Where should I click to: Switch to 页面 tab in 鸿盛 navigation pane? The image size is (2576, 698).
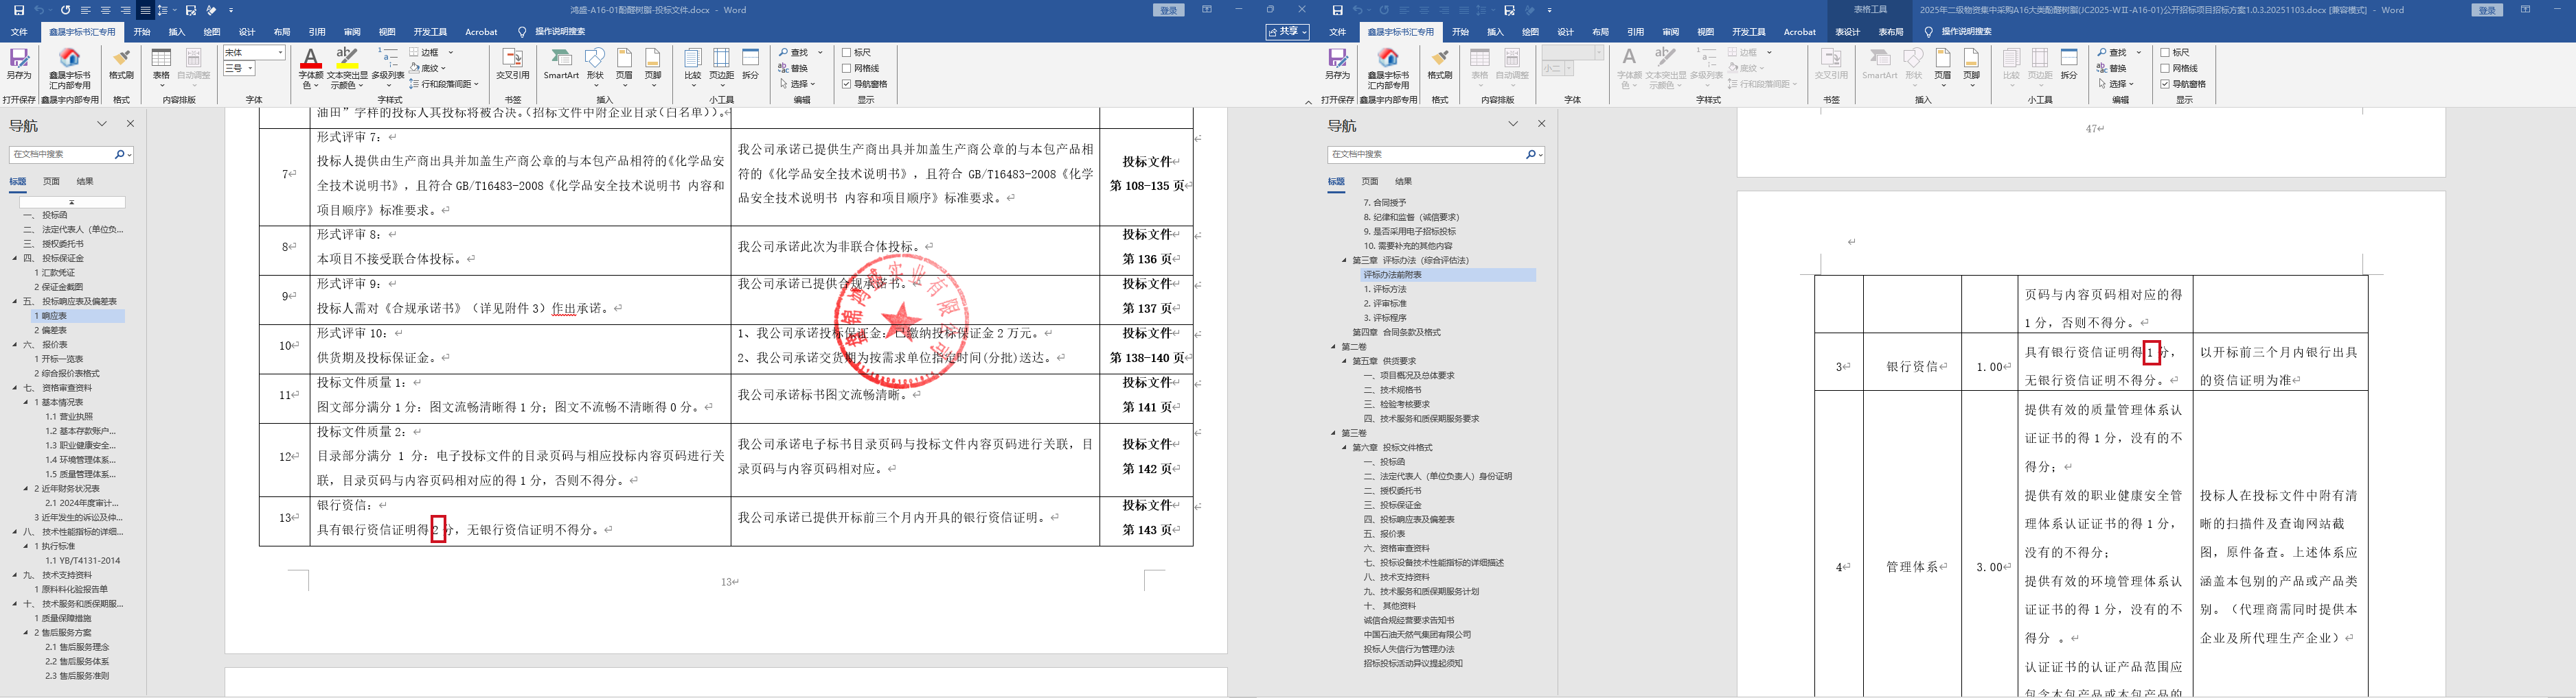point(51,181)
